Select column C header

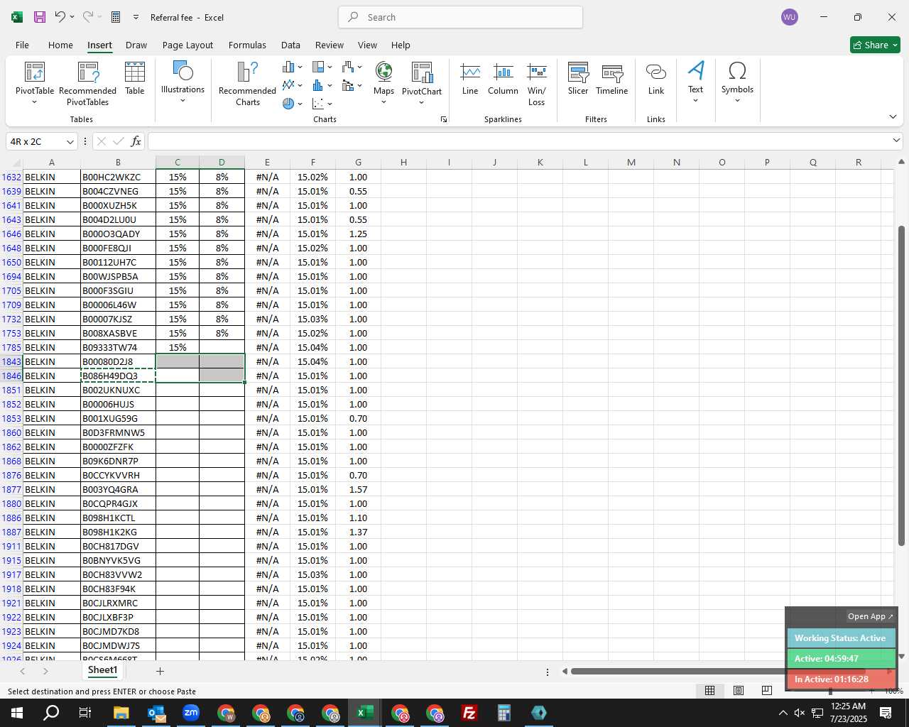coord(178,163)
